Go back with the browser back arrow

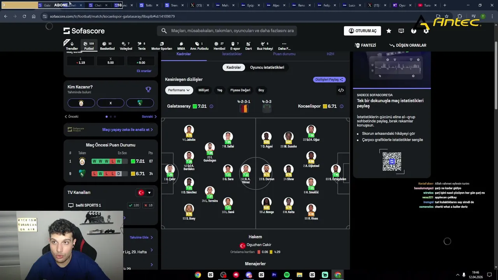point(5,16)
